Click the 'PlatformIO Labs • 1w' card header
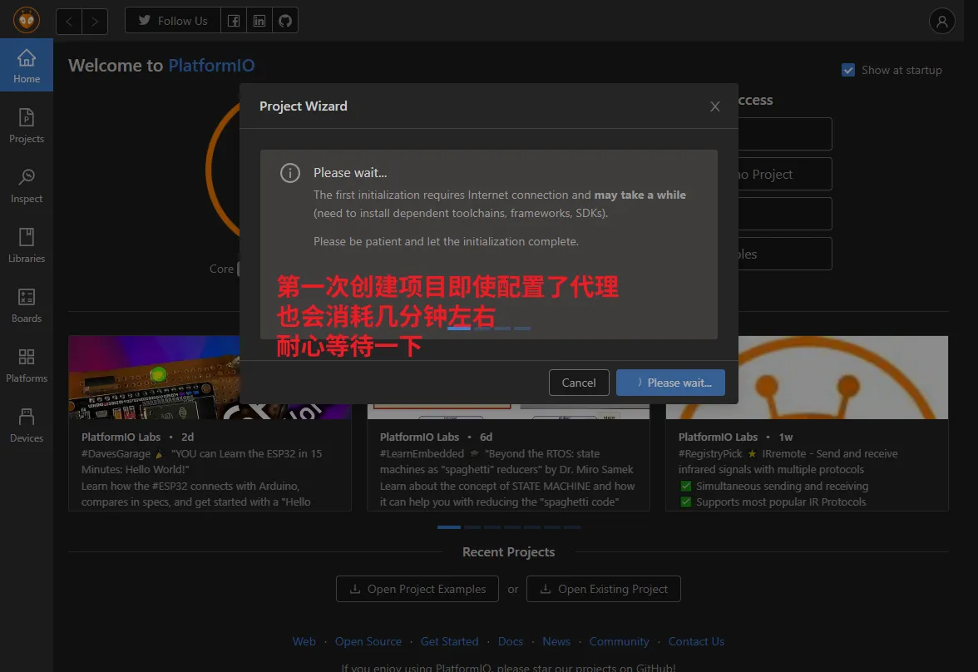The image size is (978, 672). [x=735, y=437]
